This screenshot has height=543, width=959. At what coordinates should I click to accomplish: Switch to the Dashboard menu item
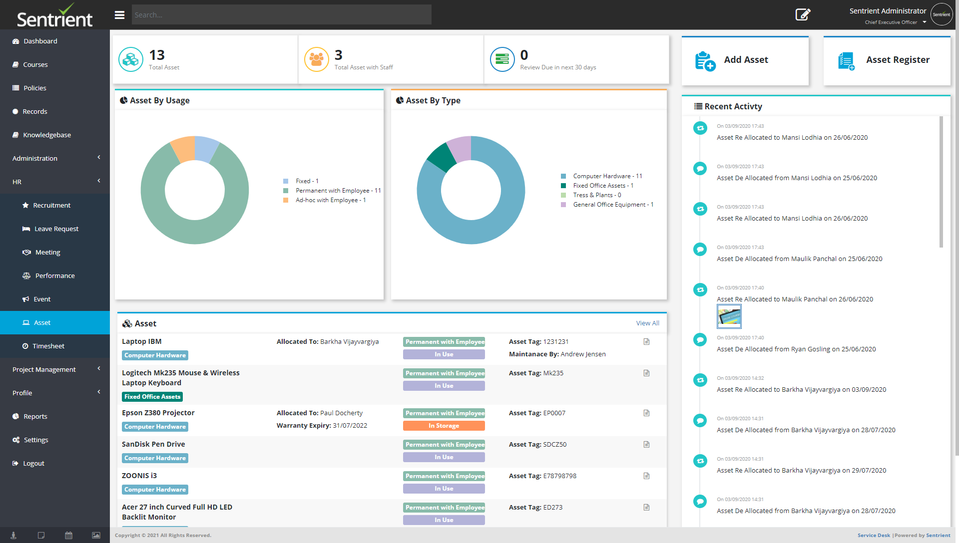[x=40, y=41]
